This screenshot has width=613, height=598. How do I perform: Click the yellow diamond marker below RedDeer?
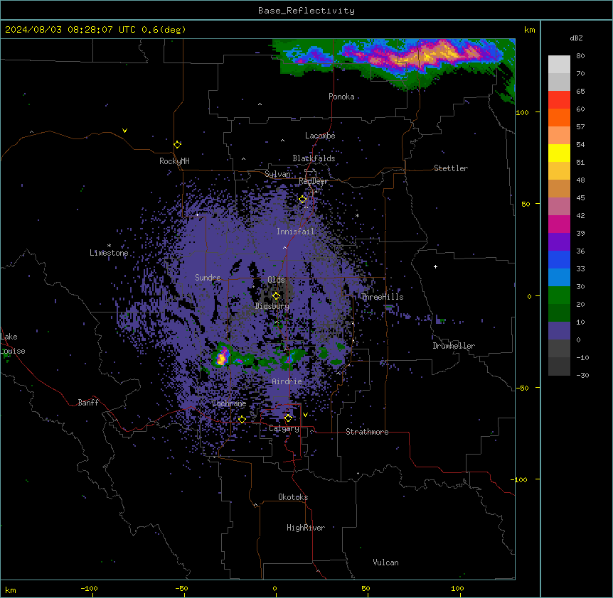click(303, 200)
